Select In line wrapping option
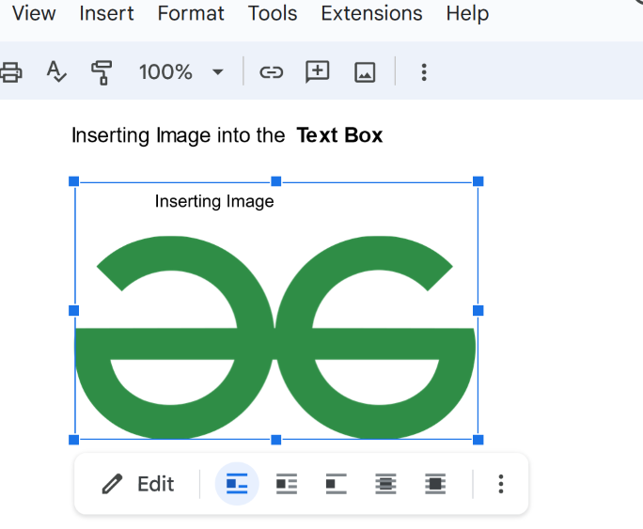The height and width of the screenshot is (529, 643). [x=237, y=484]
